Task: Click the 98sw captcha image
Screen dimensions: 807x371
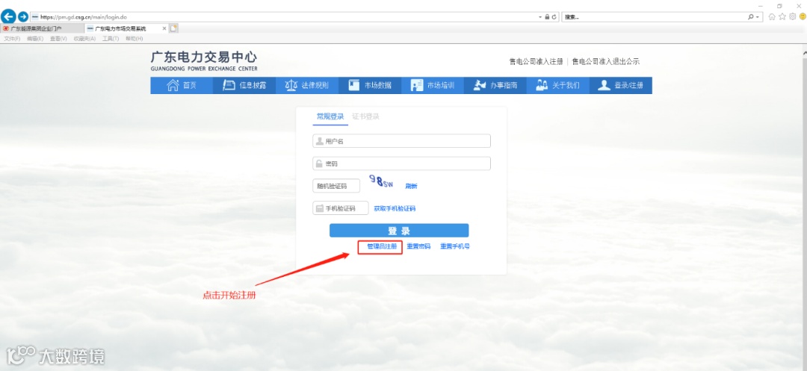Action: point(381,181)
